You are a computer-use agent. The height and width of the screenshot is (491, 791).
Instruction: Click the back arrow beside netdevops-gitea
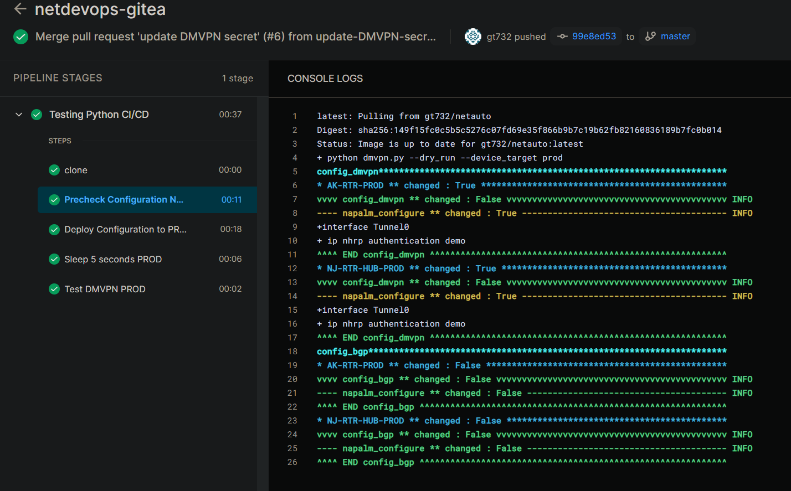(x=20, y=9)
